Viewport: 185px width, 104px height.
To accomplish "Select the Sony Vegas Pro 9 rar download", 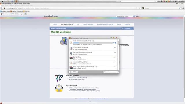I will tap(93, 68).
